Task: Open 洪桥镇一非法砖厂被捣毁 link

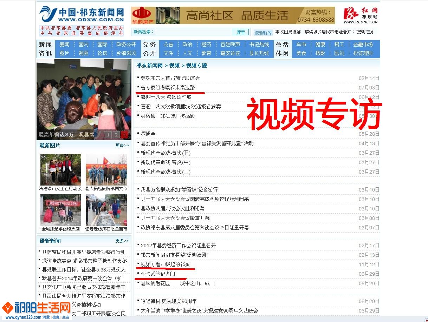Action: (168, 116)
